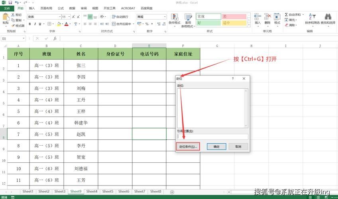The width and height of the screenshot is (338, 199).
Task: Toggle Underline formatting
Action: (x=40, y=24)
